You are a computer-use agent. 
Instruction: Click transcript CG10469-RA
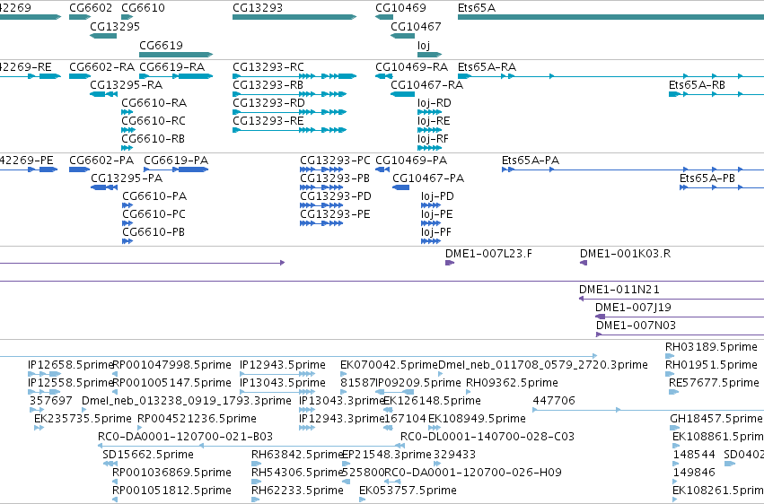(384, 76)
